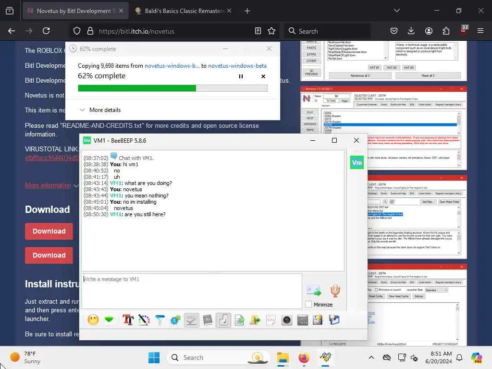Go back to previous page
The image size is (492, 369).
click(x=12, y=31)
